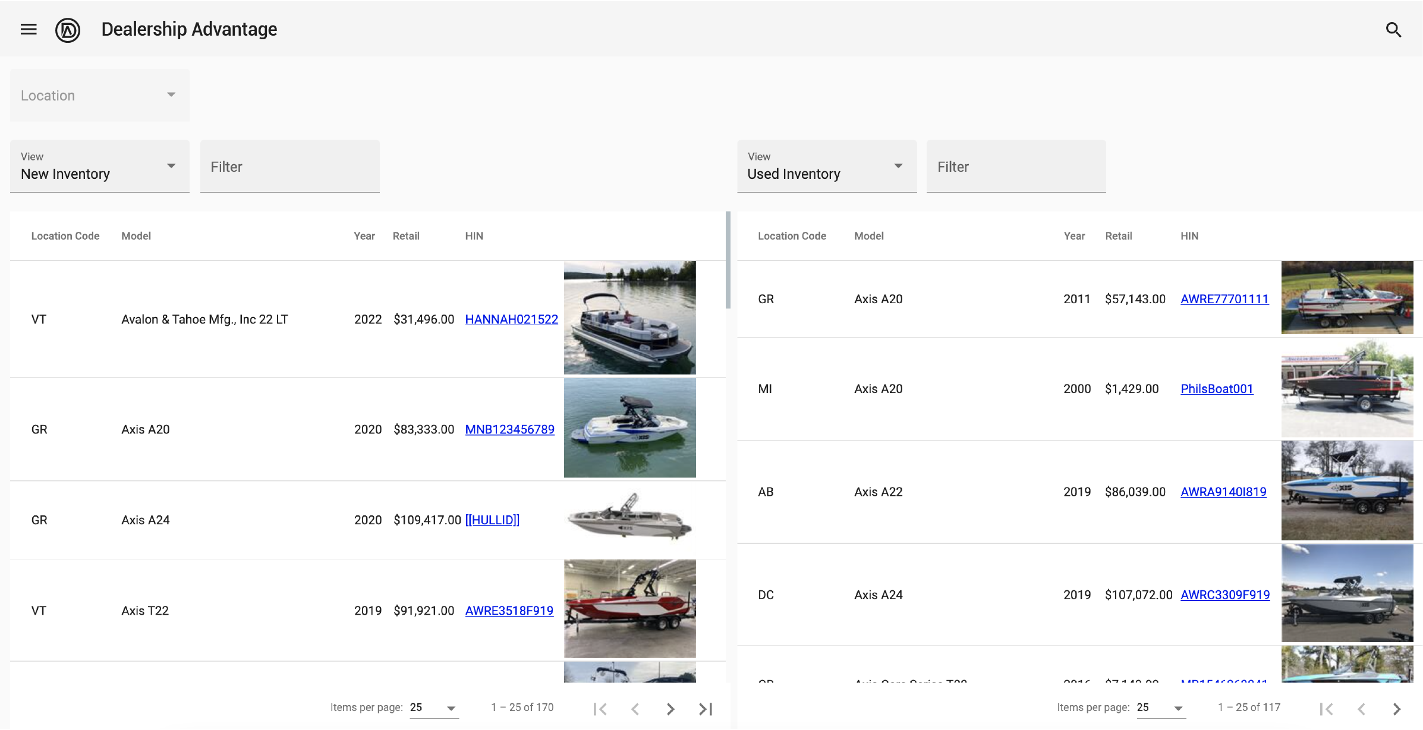Change items per page for Used Inventory

pyautogui.click(x=1161, y=707)
